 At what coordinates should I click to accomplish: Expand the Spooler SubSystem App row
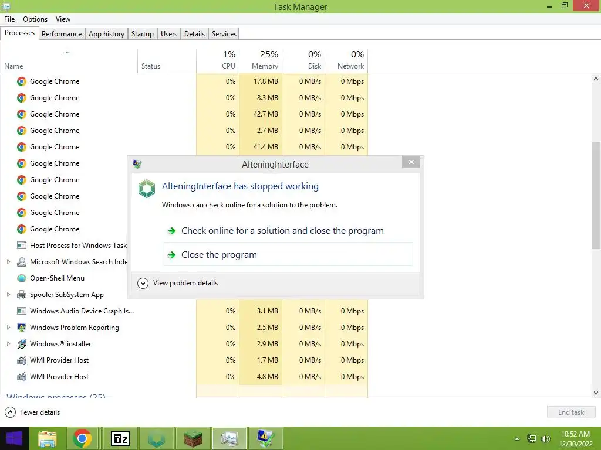[x=8, y=295]
